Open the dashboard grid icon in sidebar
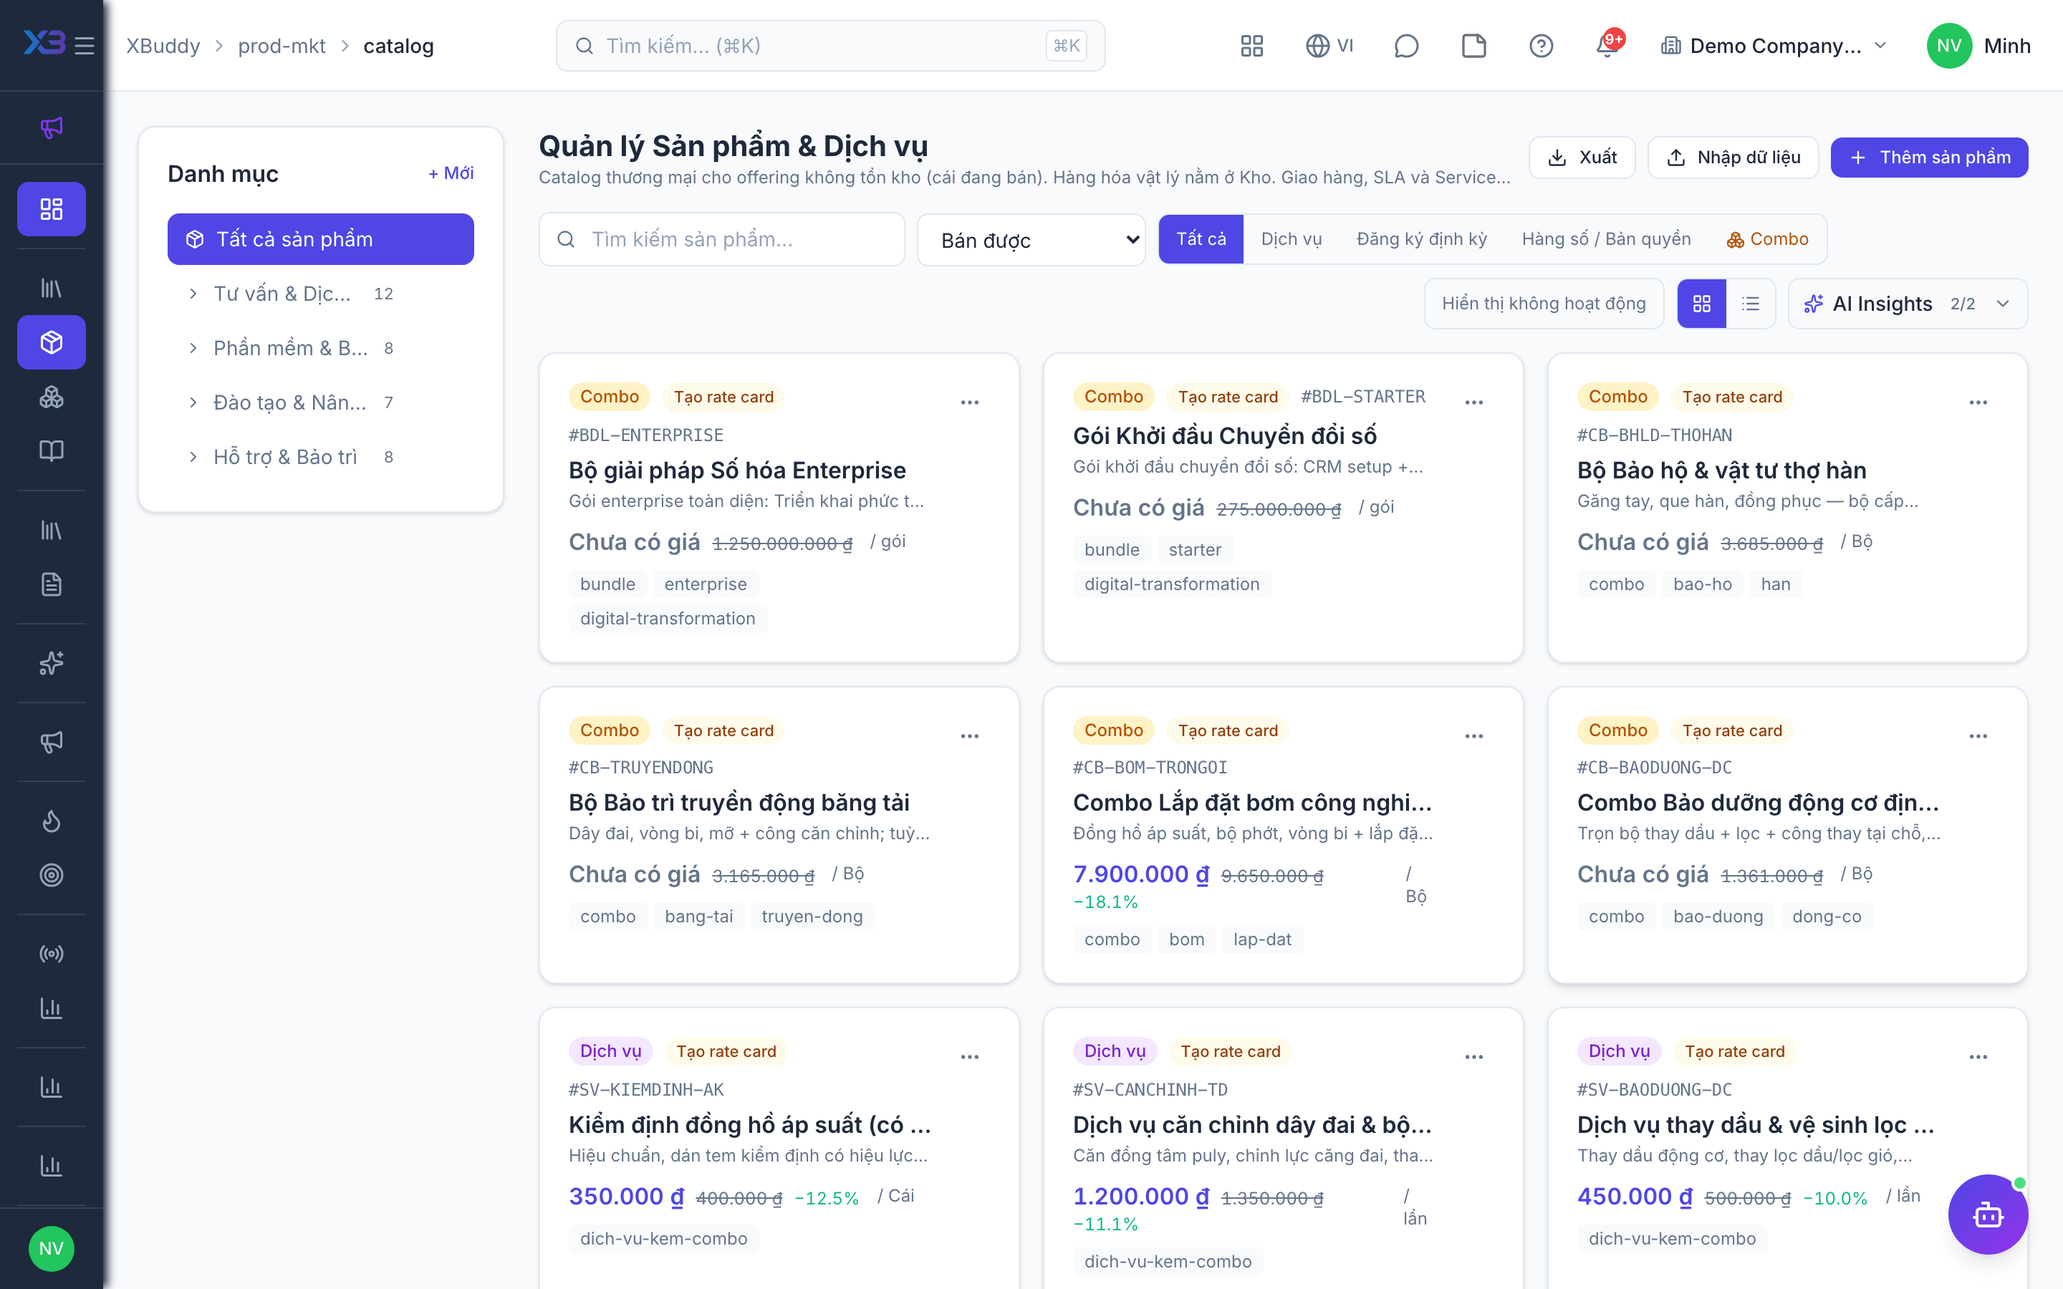The height and width of the screenshot is (1289, 2063). (51, 209)
